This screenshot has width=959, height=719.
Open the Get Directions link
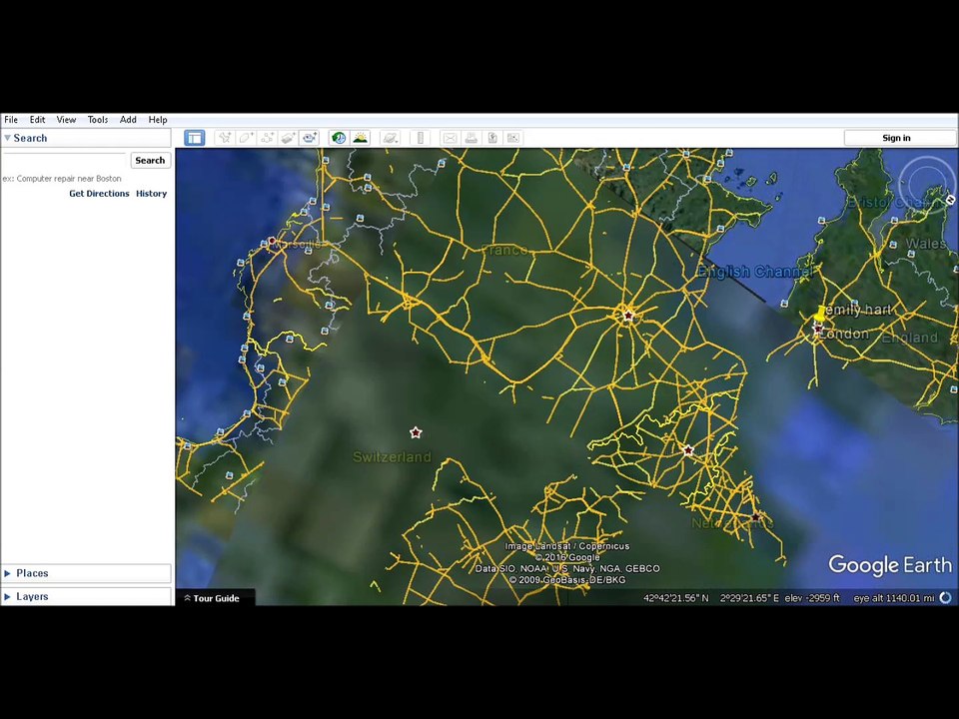click(x=99, y=193)
